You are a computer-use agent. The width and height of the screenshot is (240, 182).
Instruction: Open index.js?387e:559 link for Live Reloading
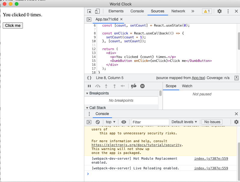[x=211, y=168]
